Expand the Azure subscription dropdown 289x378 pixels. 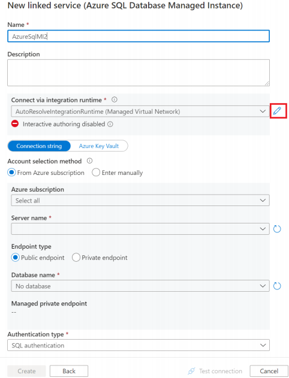[140, 200]
